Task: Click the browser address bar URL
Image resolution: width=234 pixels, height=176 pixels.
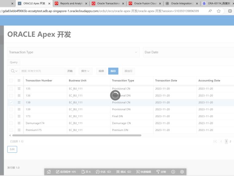Action: [x=99, y=11]
